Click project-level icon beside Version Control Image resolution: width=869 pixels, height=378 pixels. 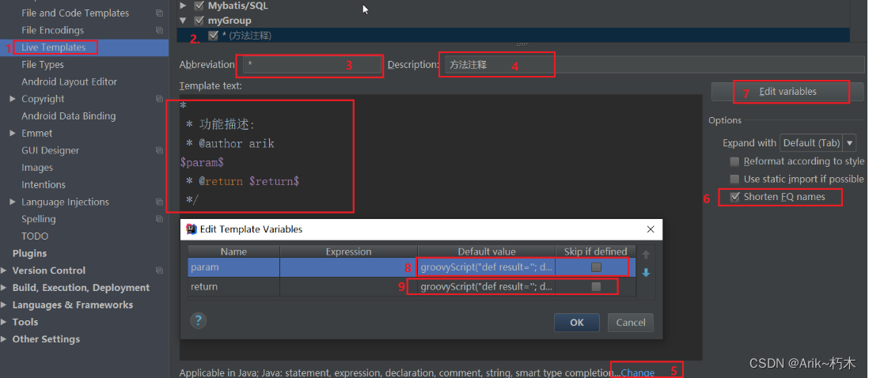[160, 270]
